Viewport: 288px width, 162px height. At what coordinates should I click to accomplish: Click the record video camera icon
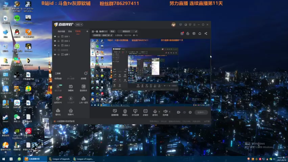click(x=179, y=112)
